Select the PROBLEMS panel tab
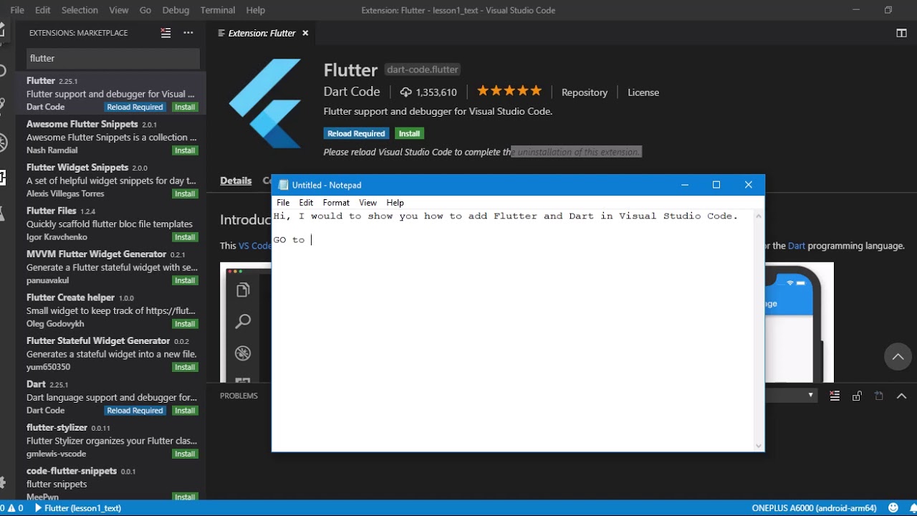The height and width of the screenshot is (516, 917). pos(239,396)
